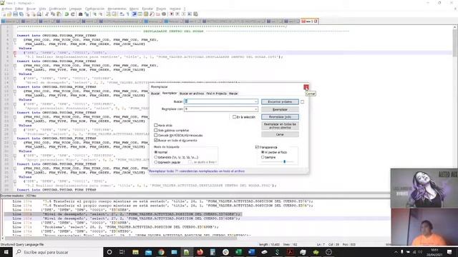458x257 pixels.
Task: Click the Copy toolbar icon
Action: 53,14
